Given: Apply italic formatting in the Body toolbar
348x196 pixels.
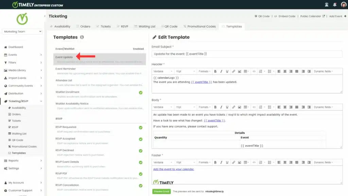Looking at the screenshot, I should [222, 107].
